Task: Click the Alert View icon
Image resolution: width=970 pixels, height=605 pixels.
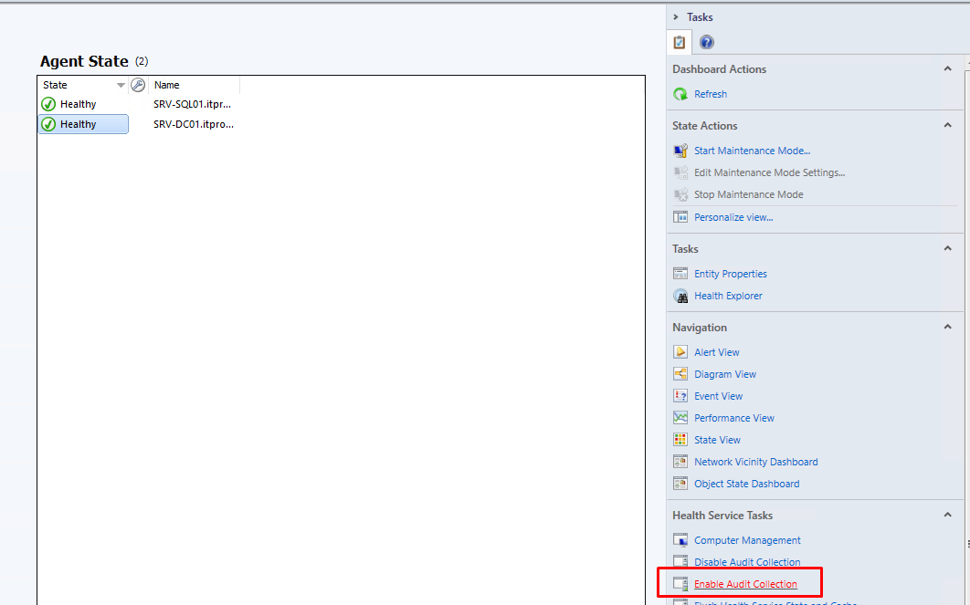Action: 680,352
